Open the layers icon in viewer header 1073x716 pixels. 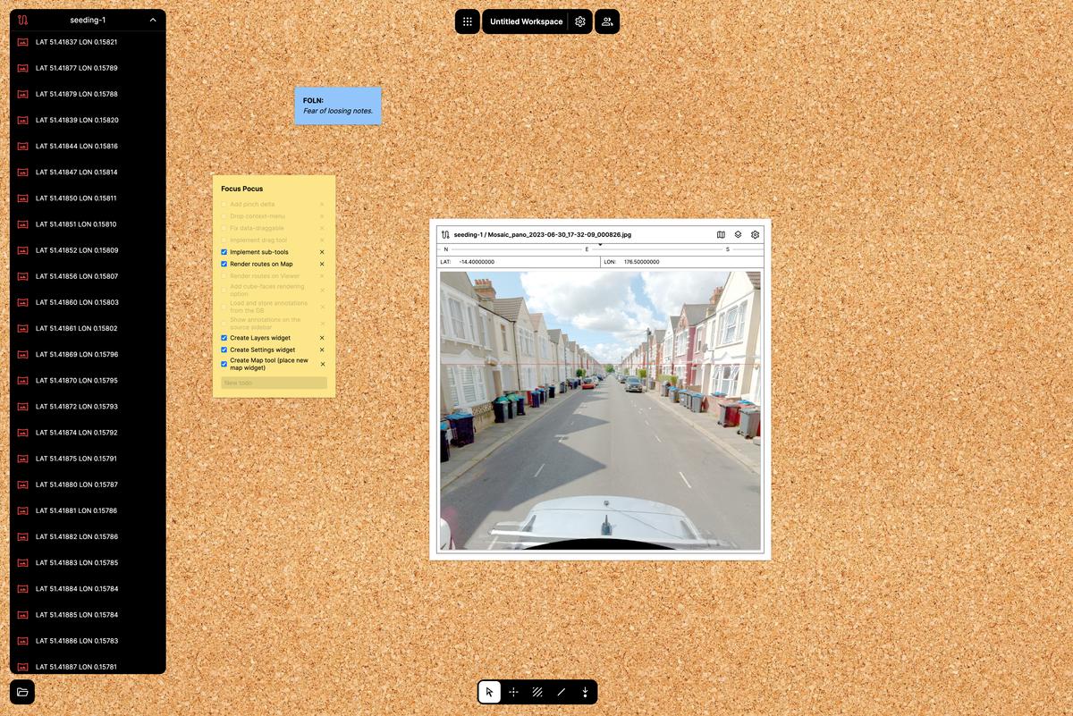pos(738,234)
